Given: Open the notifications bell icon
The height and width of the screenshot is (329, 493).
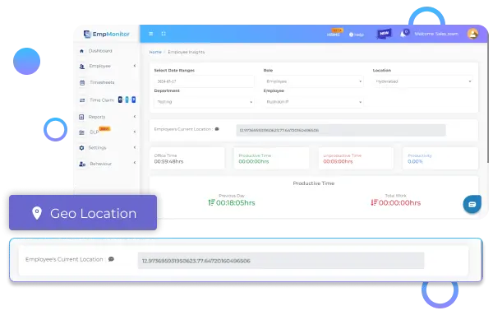Looking at the screenshot, I should click(x=403, y=34).
